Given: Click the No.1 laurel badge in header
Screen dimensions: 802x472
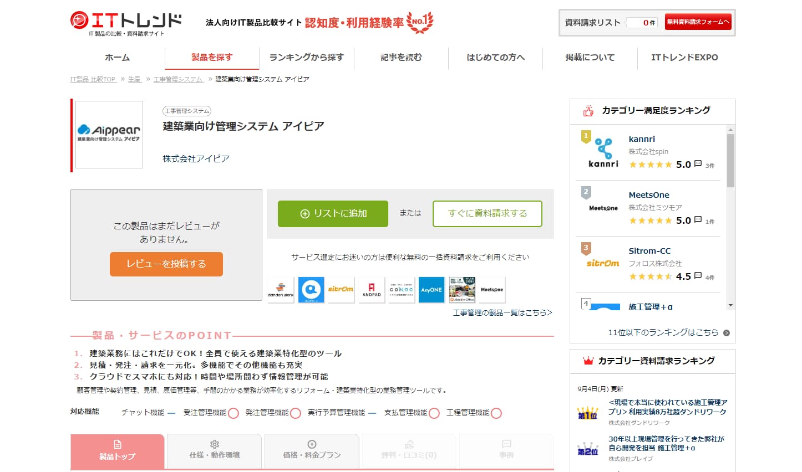Looking at the screenshot, I should coord(420,22).
